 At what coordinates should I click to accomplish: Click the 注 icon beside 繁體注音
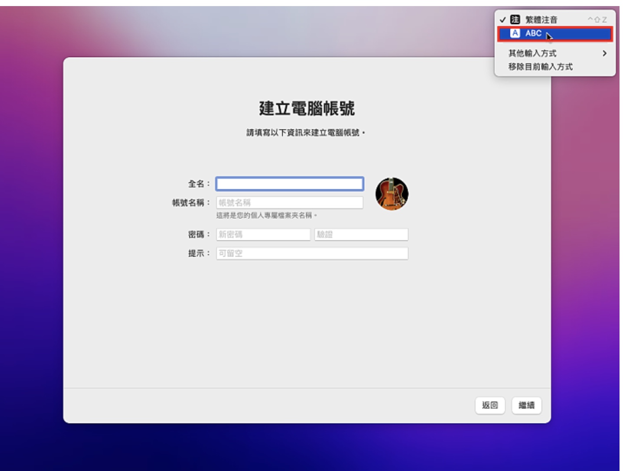515,20
